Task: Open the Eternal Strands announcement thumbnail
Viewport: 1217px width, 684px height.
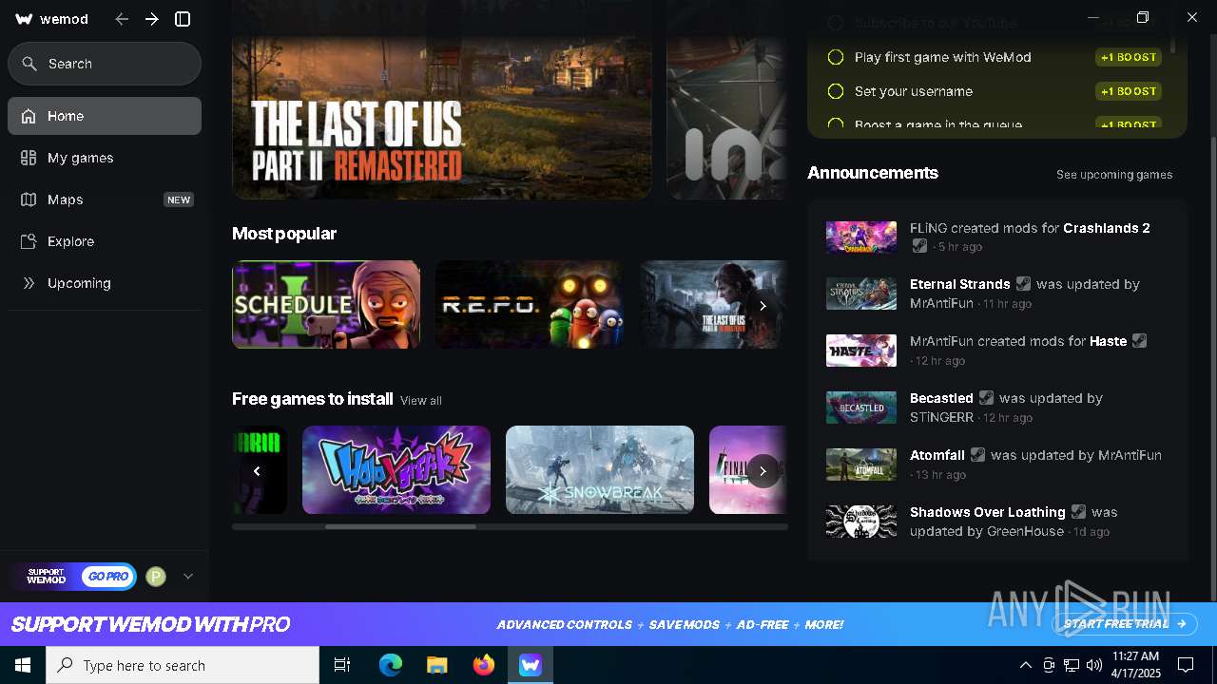Action: pyautogui.click(x=861, y=294)
